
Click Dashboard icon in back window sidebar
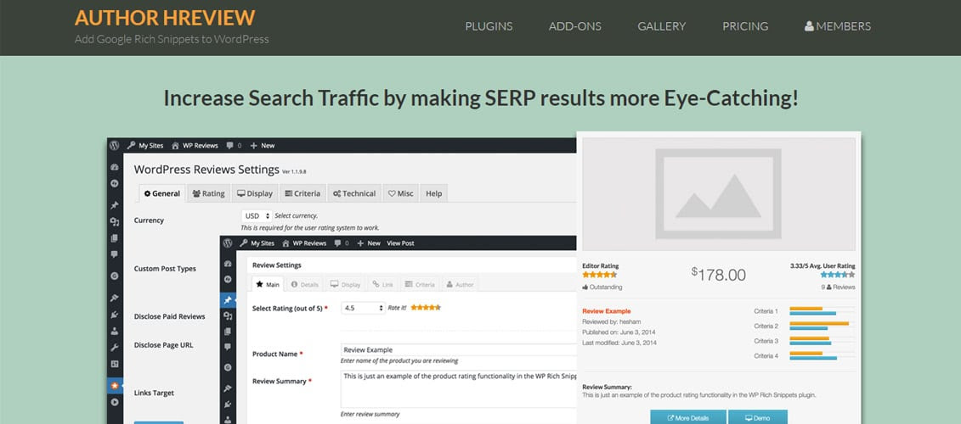tap(115, 167)
